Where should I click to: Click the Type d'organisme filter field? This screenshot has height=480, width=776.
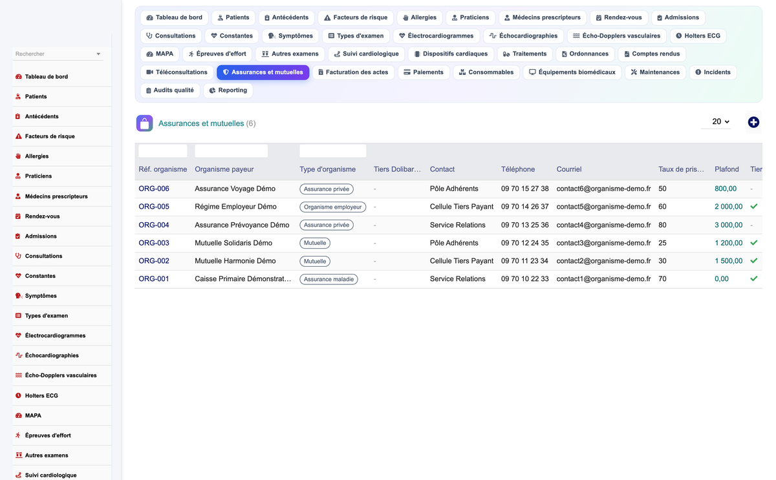pyautogui.click(x=333, y=151)
